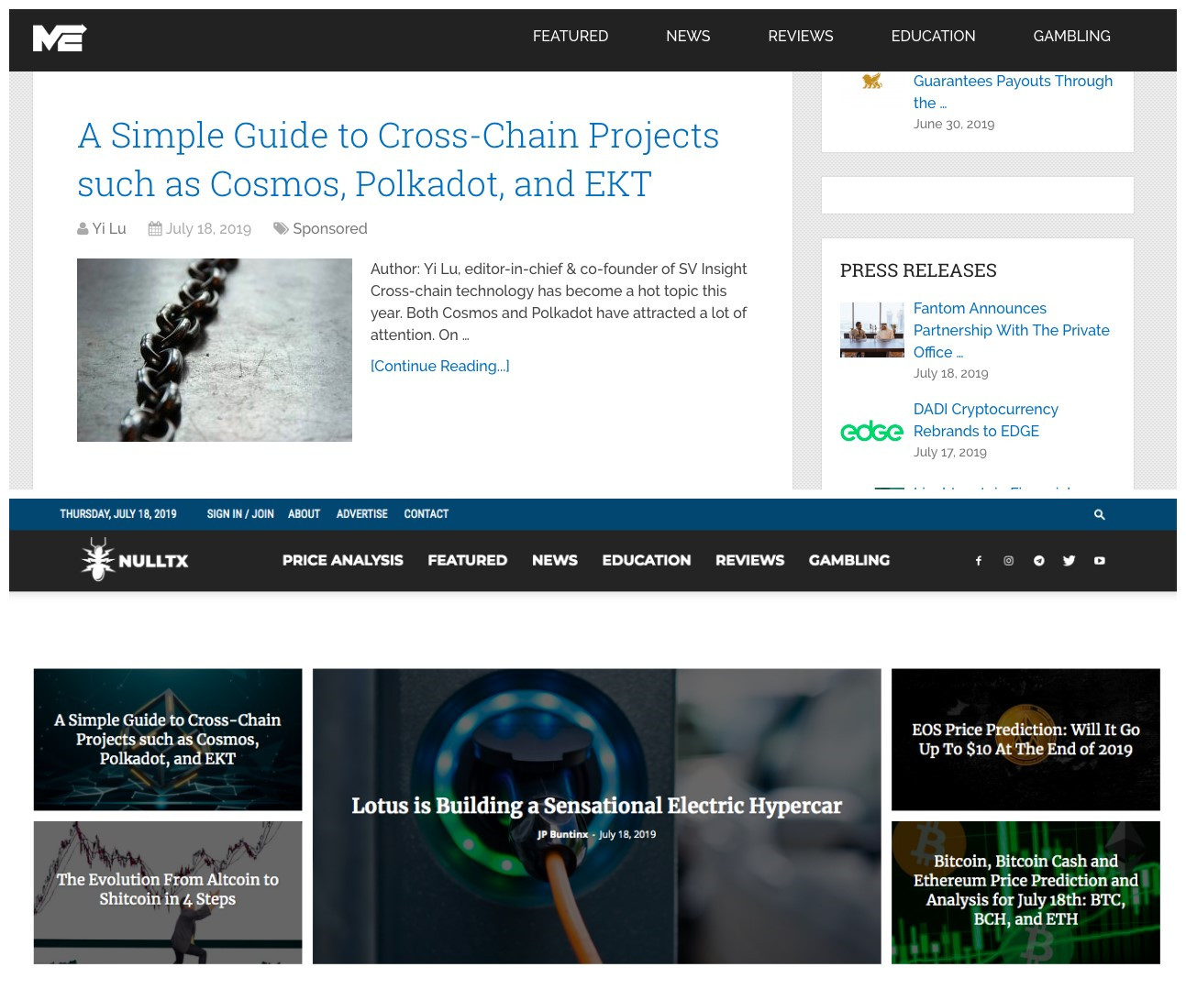The height and width of the screenshot is (989, 1186).
Task: Click the Continue Reading link
Action: tap(440, 367)
